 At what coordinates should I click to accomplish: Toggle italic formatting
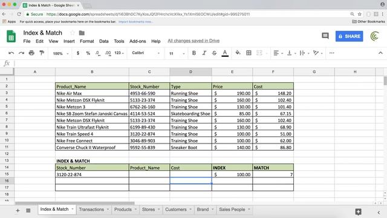pyautogui.click(x=204, y=53)
